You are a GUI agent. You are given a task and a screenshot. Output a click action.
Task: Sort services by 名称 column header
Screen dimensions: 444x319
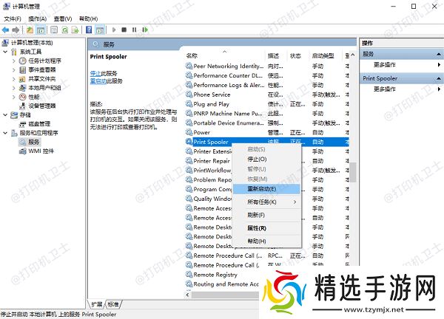point(192,56)
